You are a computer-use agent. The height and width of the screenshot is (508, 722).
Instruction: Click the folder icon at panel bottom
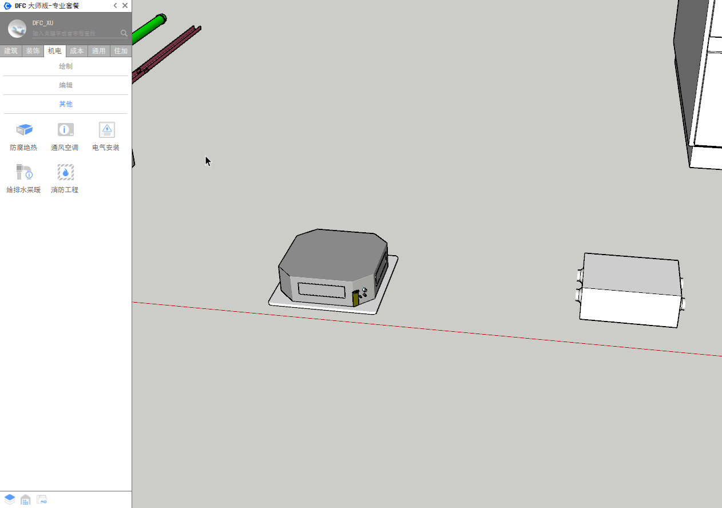click(42, 499)
